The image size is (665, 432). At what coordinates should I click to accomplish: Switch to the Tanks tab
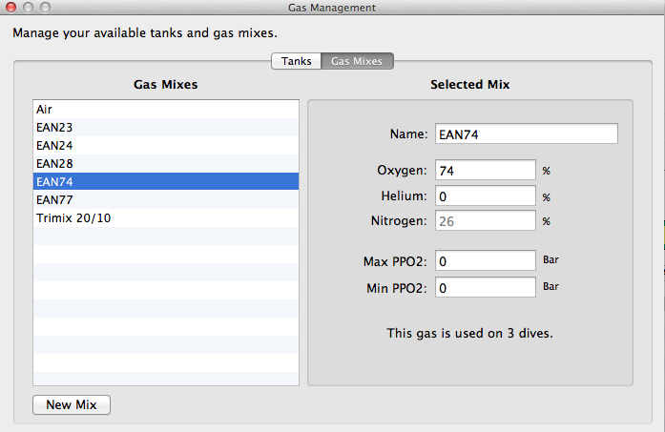pyautogui.click(x=296, y=61)
